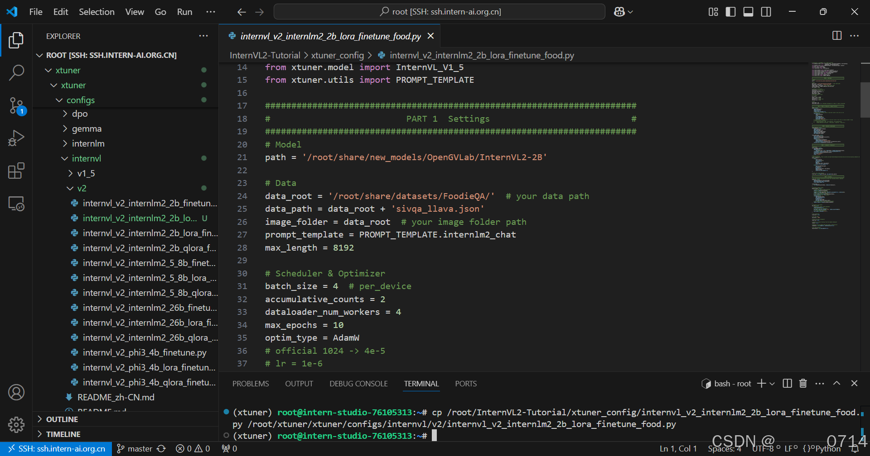
Task: Synchronize changes icon in status bar
Action: [x=161, y=449]
